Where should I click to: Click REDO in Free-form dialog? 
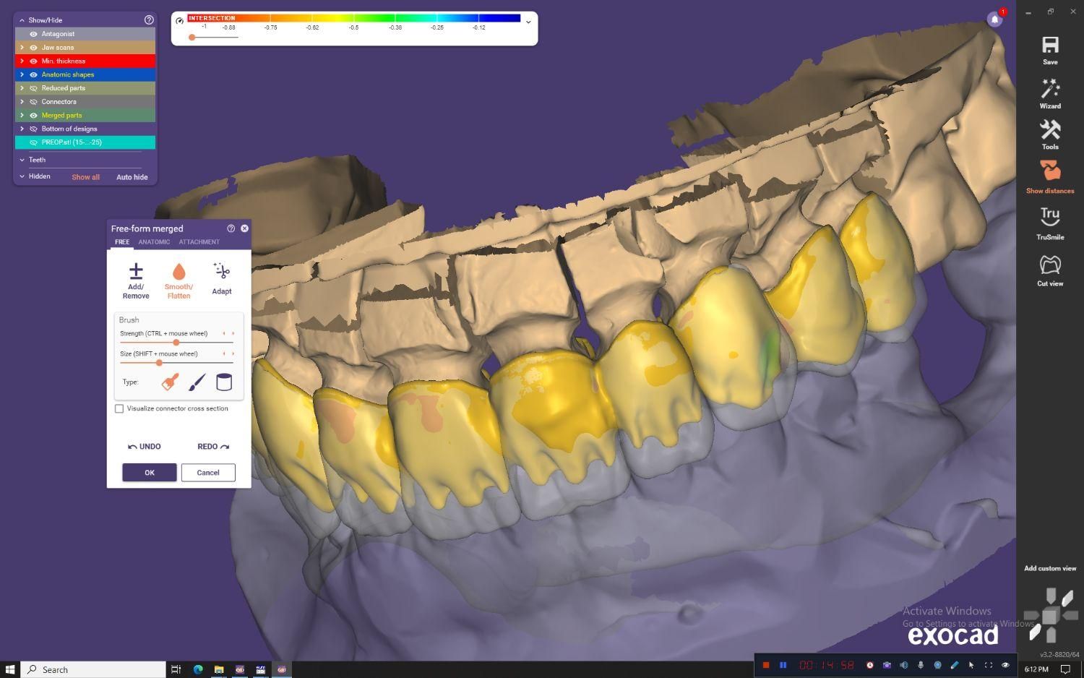tap(213, 447)
